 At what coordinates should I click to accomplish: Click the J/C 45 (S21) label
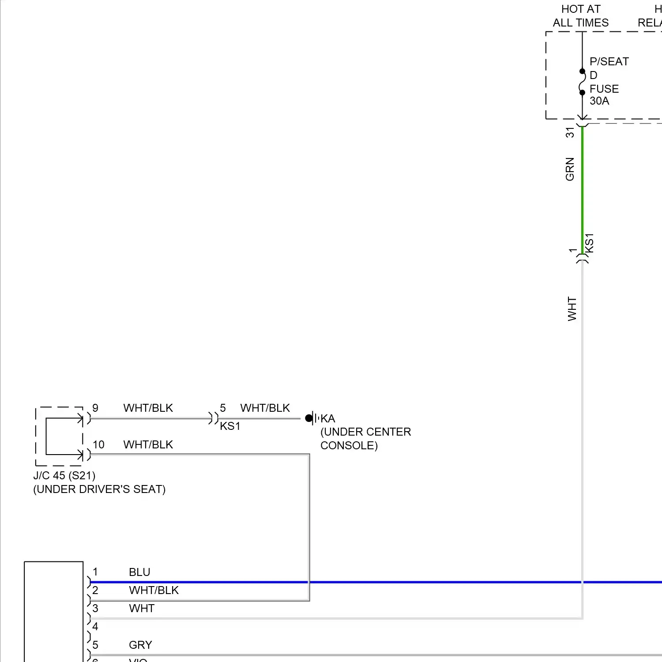point(64,475)
